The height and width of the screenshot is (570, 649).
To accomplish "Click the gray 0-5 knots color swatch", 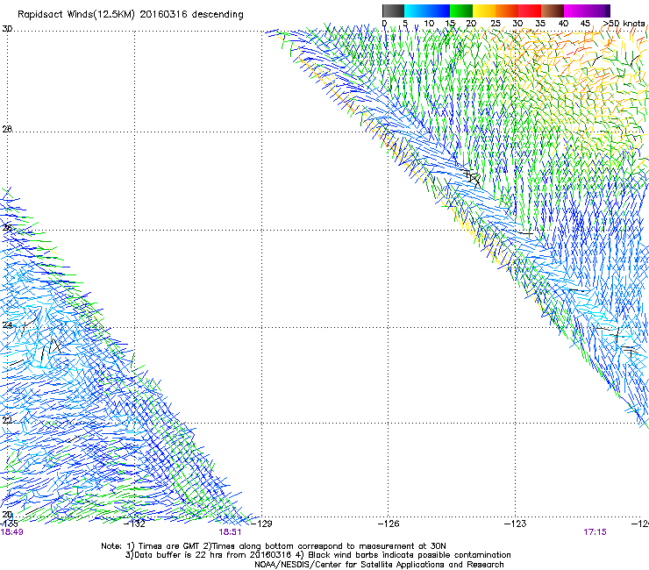I will (394, 11).
